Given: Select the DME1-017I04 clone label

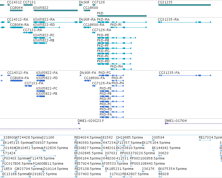Looking at the screenshot, I should [x=176, y=121].
